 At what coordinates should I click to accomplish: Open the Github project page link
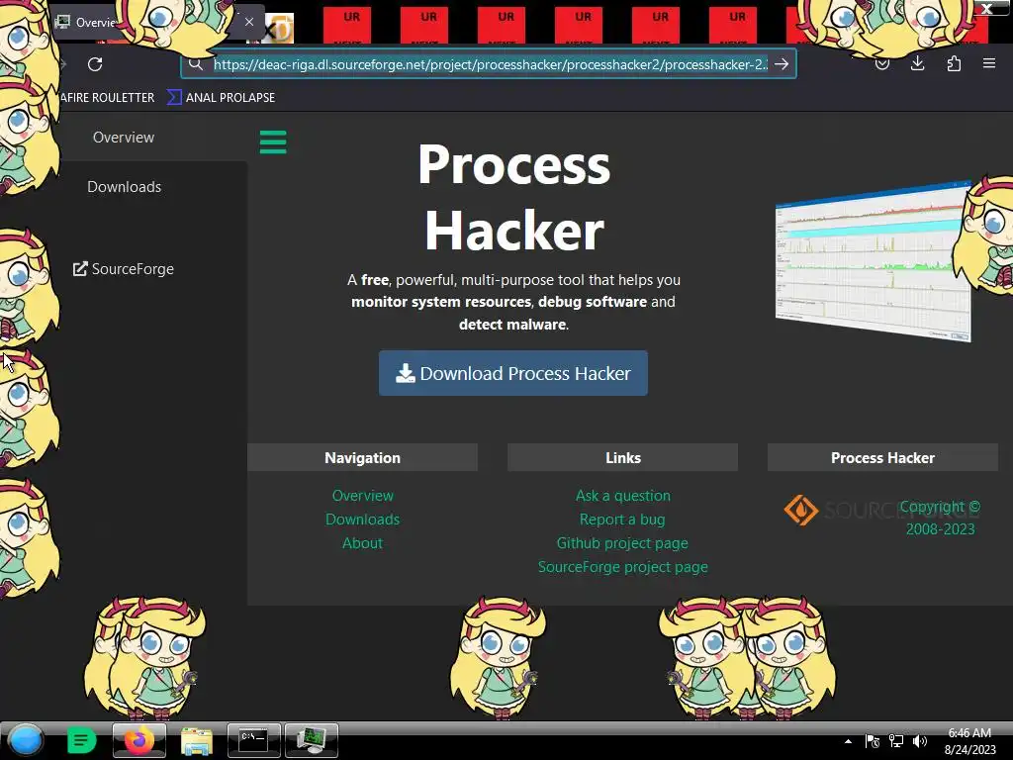pyautogui.click(x=622, y=543)
